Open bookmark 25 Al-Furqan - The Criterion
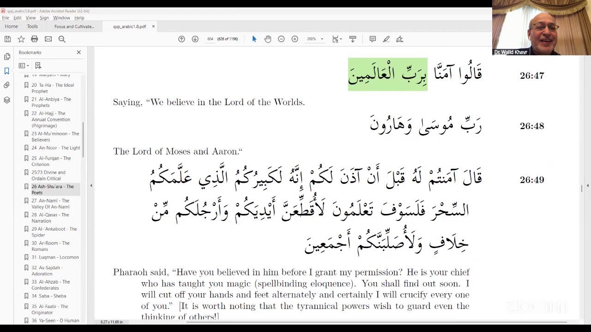 coord(51,161)
